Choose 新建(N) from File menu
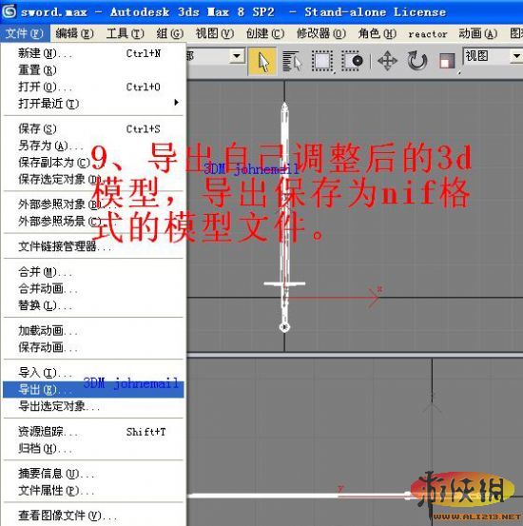523x526 pixels. [x=93, y=53]
